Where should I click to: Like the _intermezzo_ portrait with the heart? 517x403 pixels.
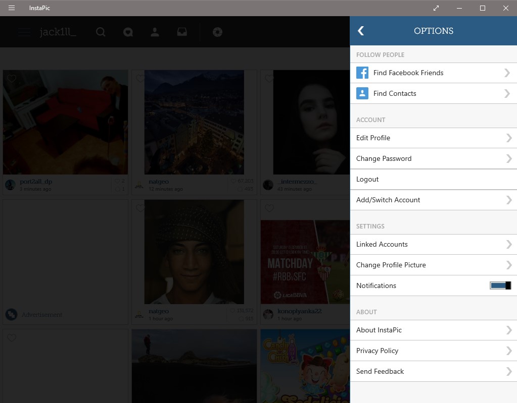tap(269, 78)
